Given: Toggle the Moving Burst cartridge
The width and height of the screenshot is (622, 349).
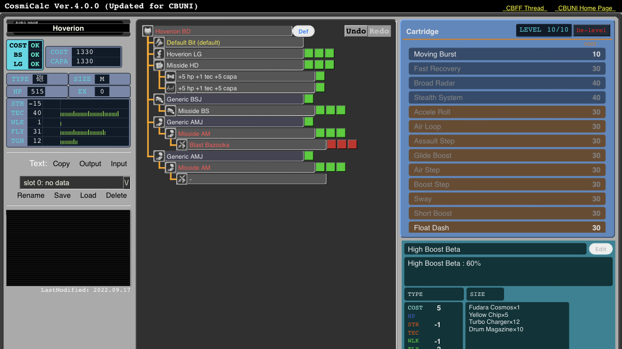Looking at the screenshot, I should 507,54.
